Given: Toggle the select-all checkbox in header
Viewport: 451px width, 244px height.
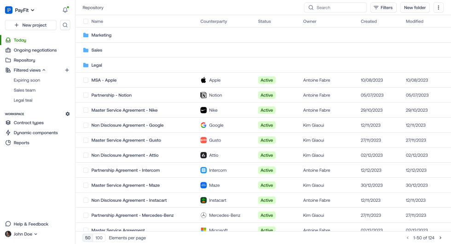Looking at the screenshot, I should click(x=86, y=22).
